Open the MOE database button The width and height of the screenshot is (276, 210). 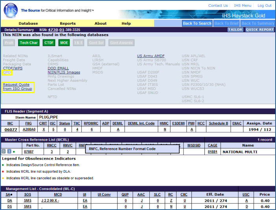point(64,43)
